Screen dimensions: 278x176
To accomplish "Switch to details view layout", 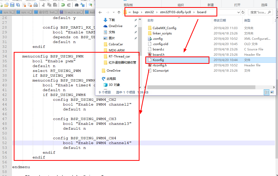I will (x=267, y=92).
